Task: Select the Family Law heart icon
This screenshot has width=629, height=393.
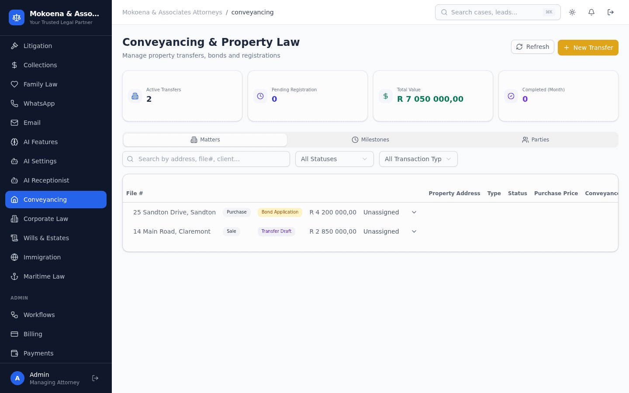Action: 14,84
